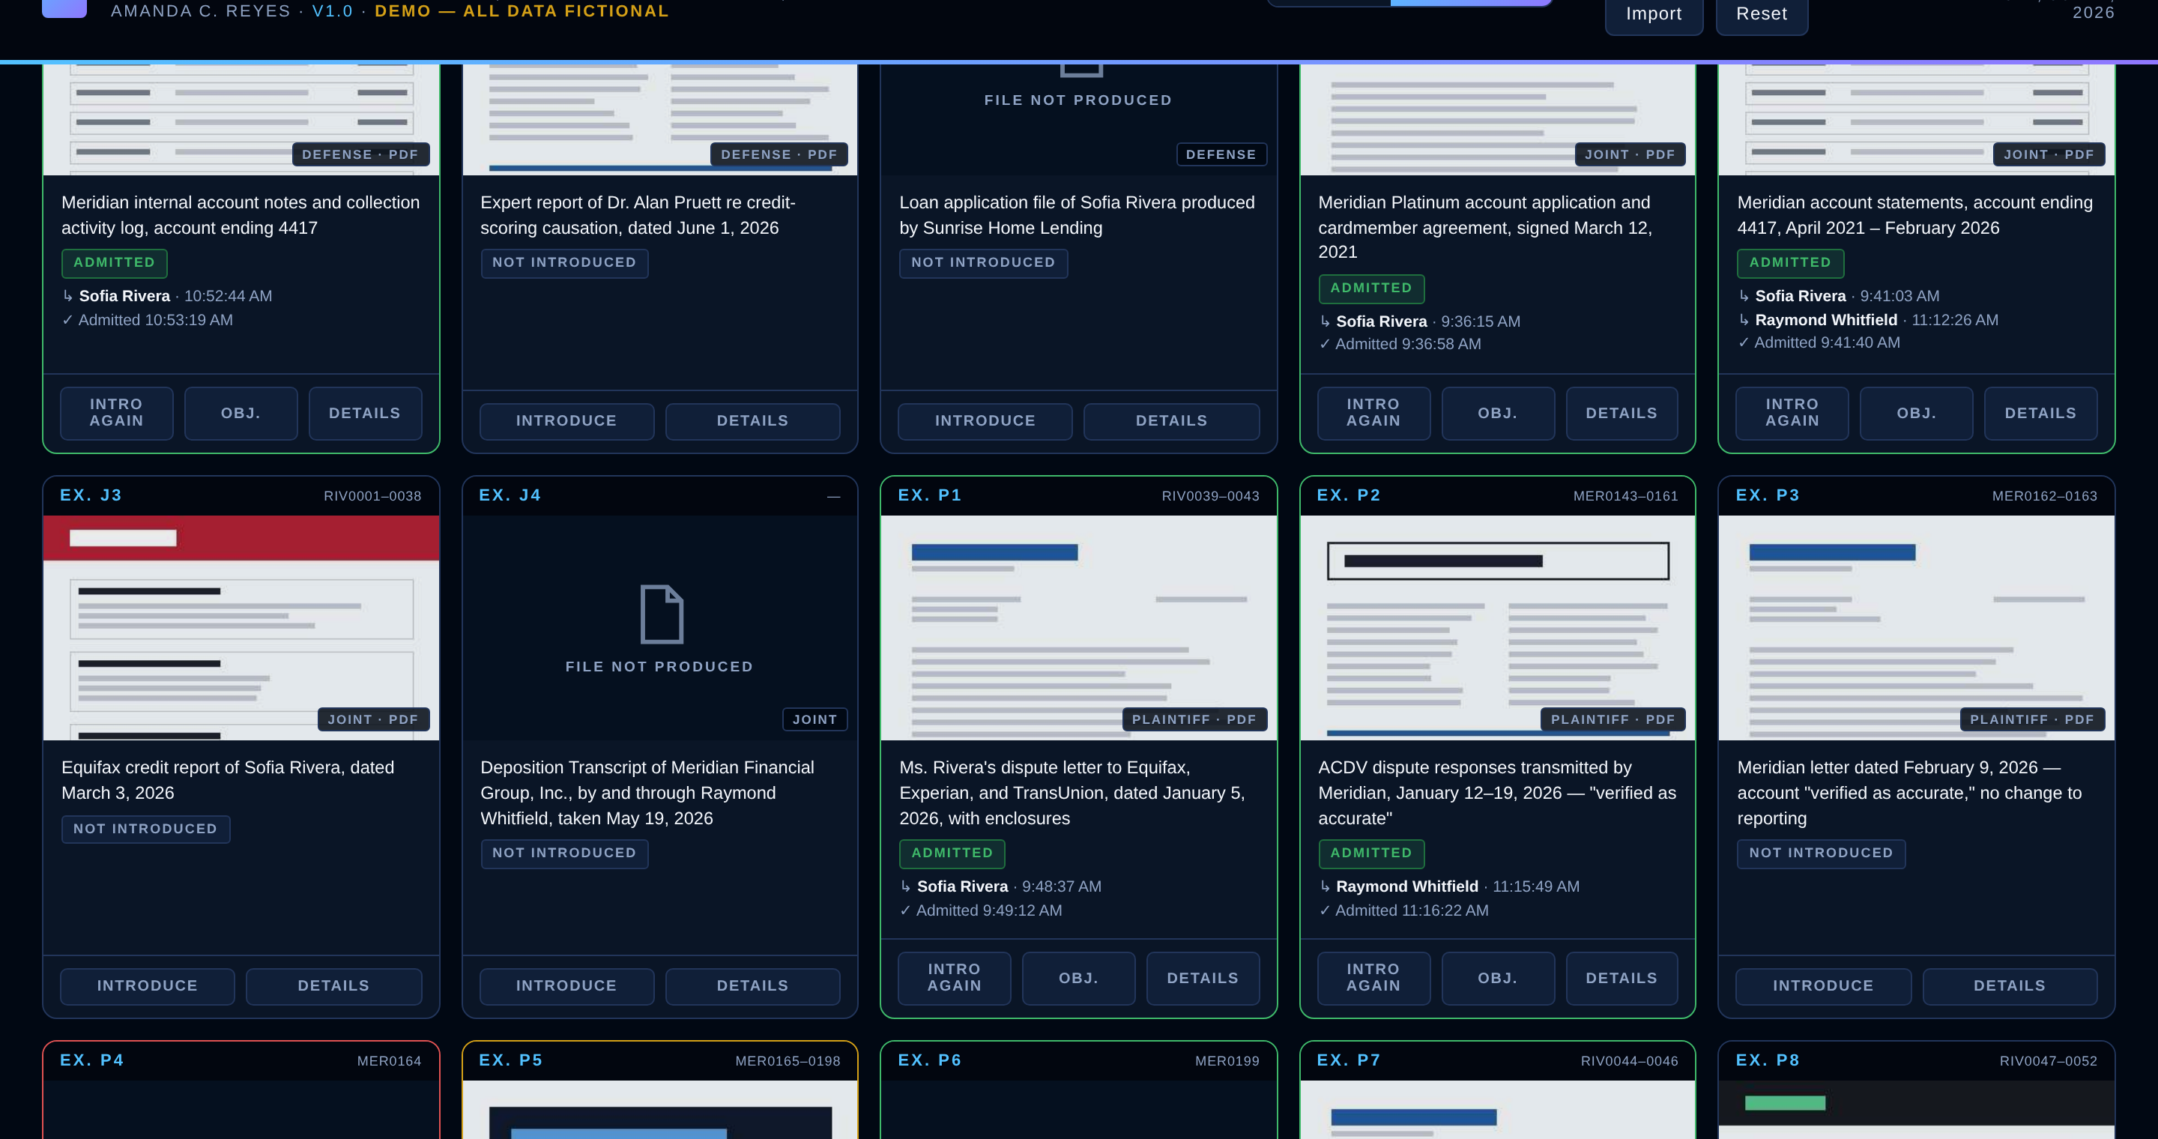Open the Ex. J3 Equifax report thumbnail
The image size is (2158, 1139).
(x=241, y=627)
